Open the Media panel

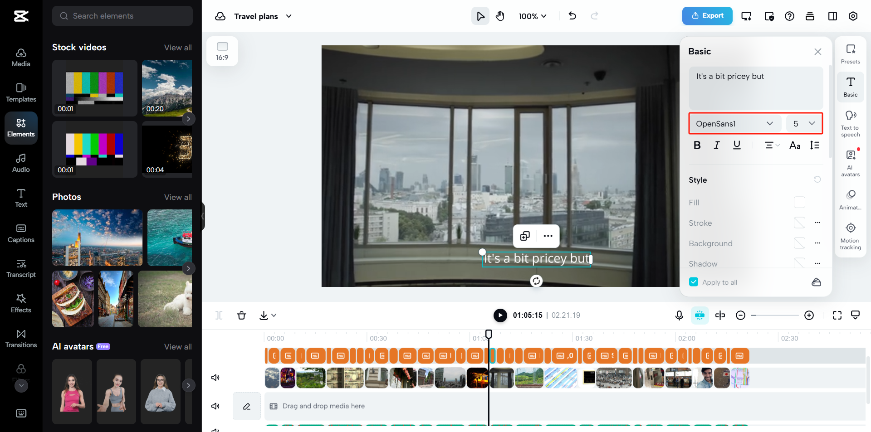21,58
